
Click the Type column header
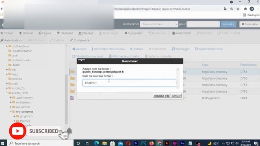tap(205, 65)
